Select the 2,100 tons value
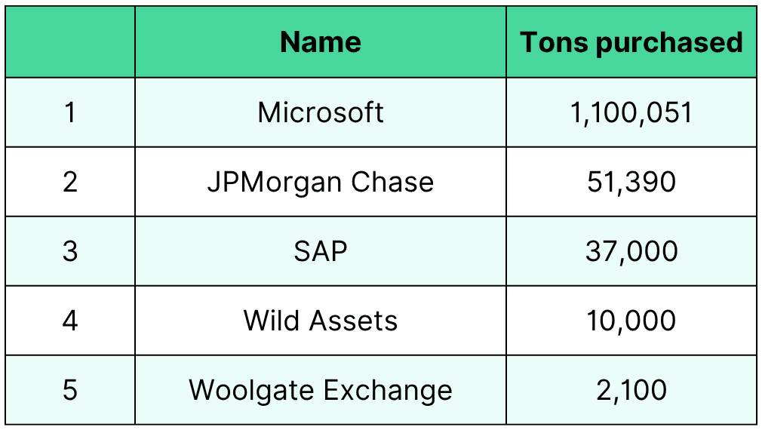 click(631, 390)
